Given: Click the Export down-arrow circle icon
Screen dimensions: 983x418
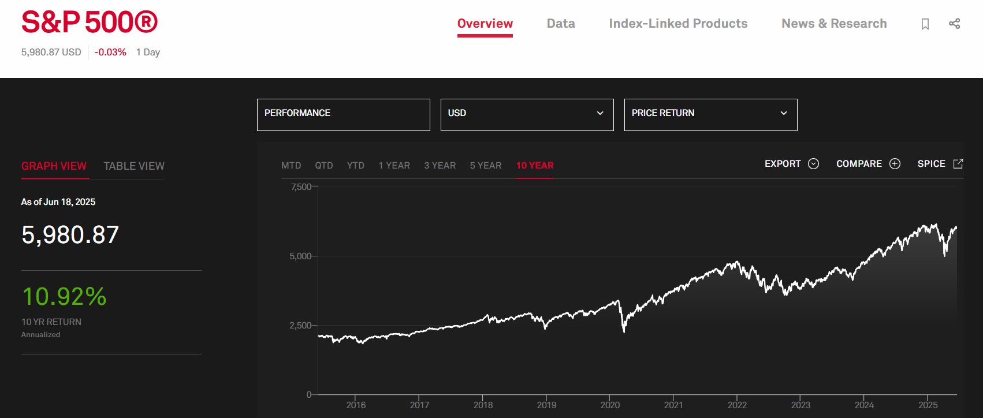Looking at the screenshot, I should tap(813, 164).
